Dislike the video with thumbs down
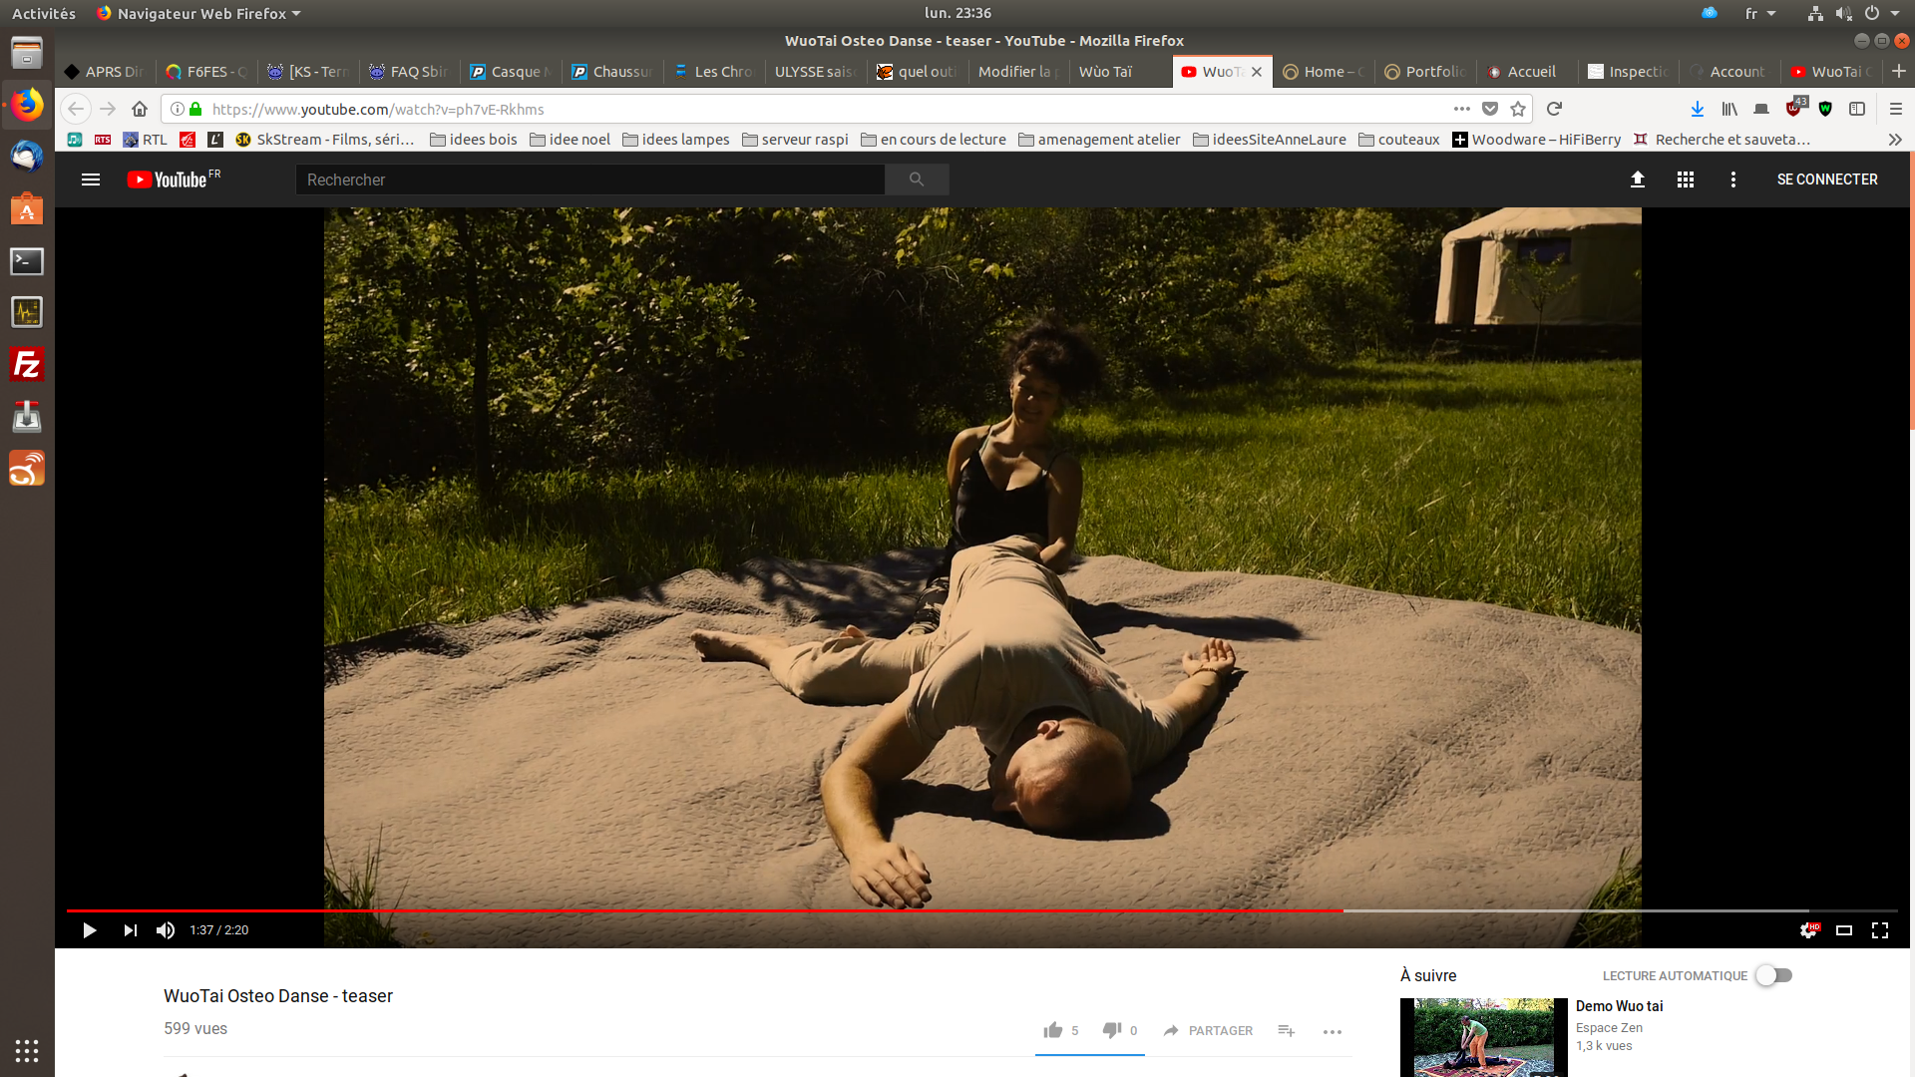The width and height of the screenshot is (1915, 1077). point(1111,1030)
